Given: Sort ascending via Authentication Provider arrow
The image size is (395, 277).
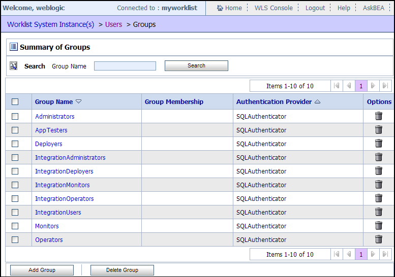Looking at the screenshot, I should (x=317, y=101).
